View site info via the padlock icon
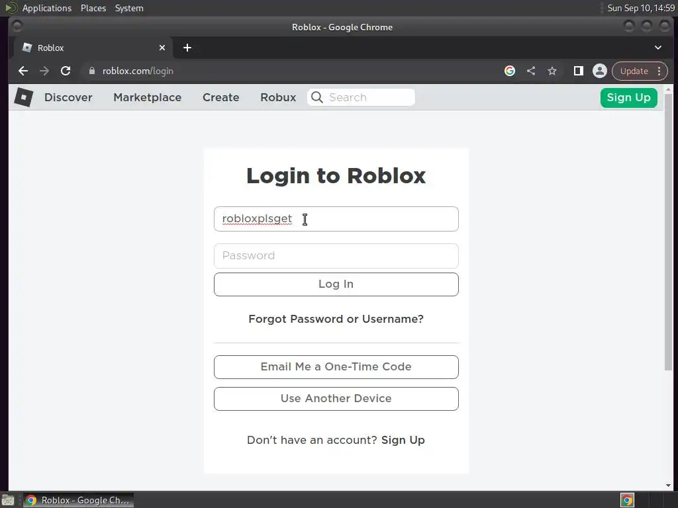The height and width of the screenshot is (508, 678). coord(91,71)
